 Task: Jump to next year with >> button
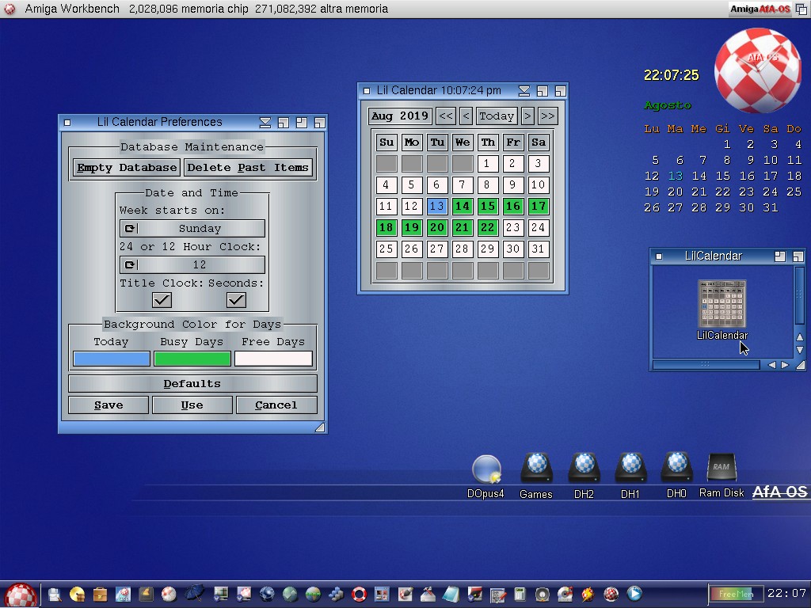click(547, 116)
